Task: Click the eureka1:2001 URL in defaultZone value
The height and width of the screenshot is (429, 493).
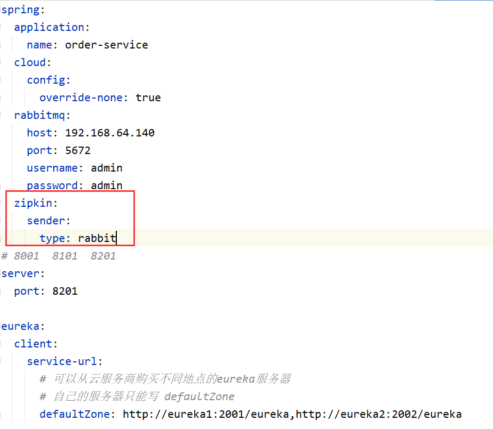Action: pyautogui.click(x=206, y=414)
